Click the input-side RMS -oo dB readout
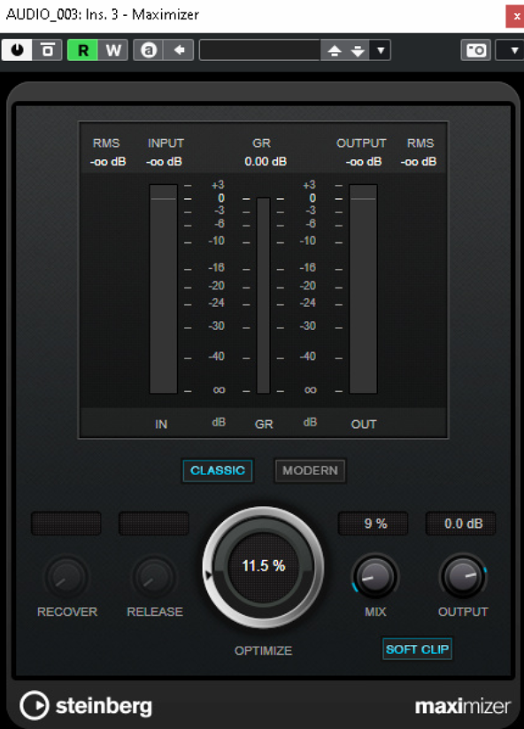Image resolution: width=524 pixels, height=729 pixels. coord(108,161)
